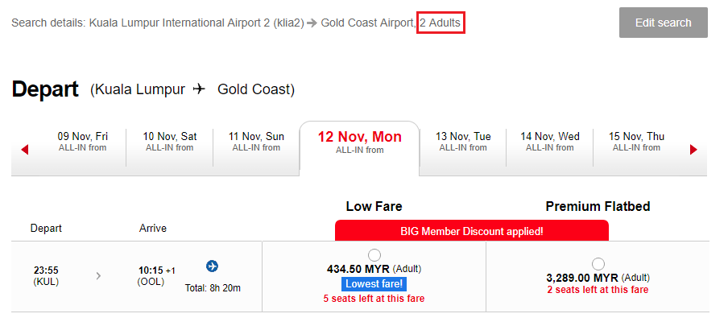
Task: Switch to the 10 Nov, Sat tab
Action: pyautogui.click(x=170, y=142)
